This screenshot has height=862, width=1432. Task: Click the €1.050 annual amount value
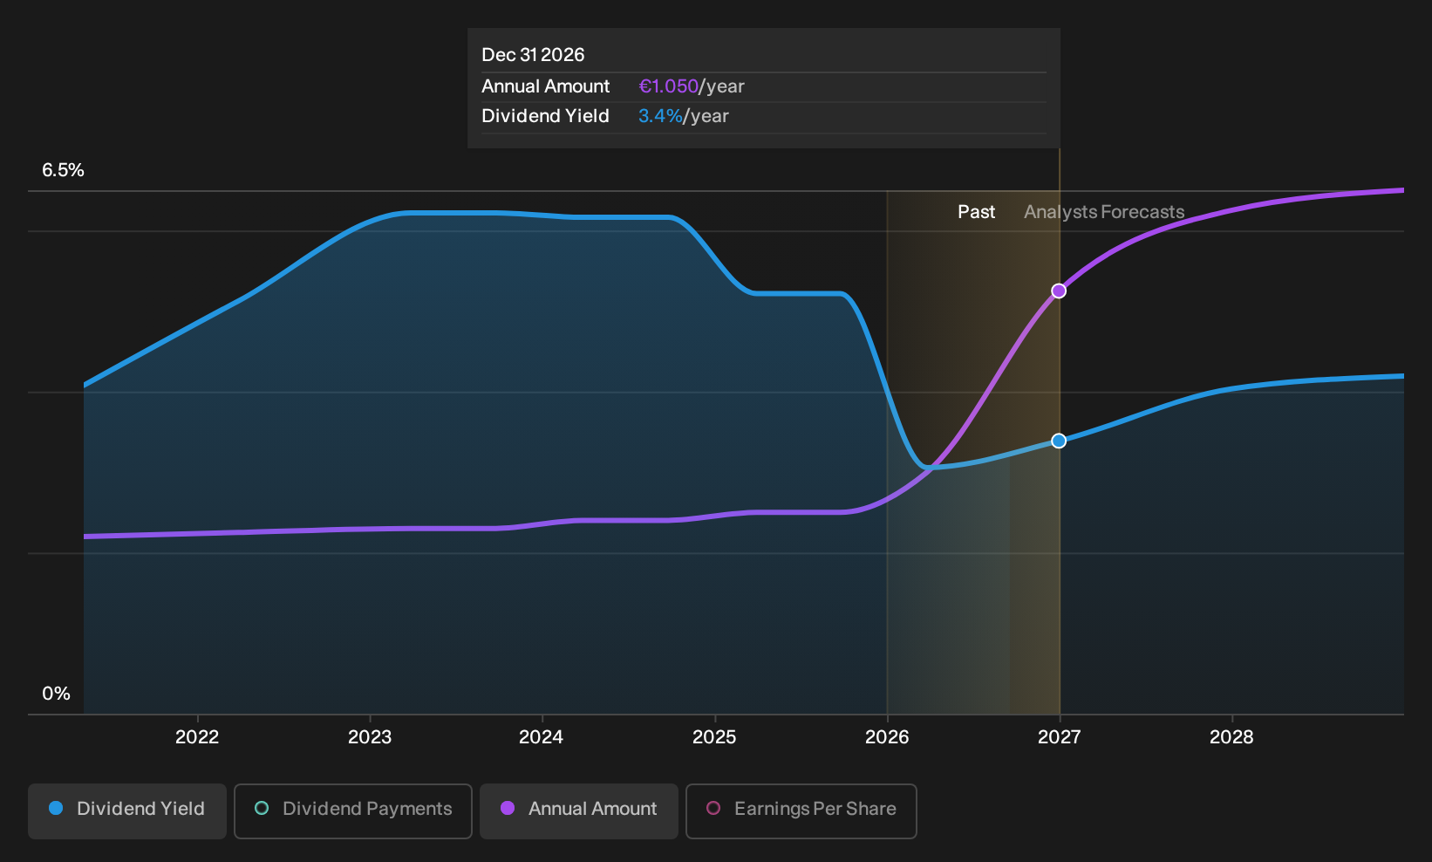click(669, 86)
